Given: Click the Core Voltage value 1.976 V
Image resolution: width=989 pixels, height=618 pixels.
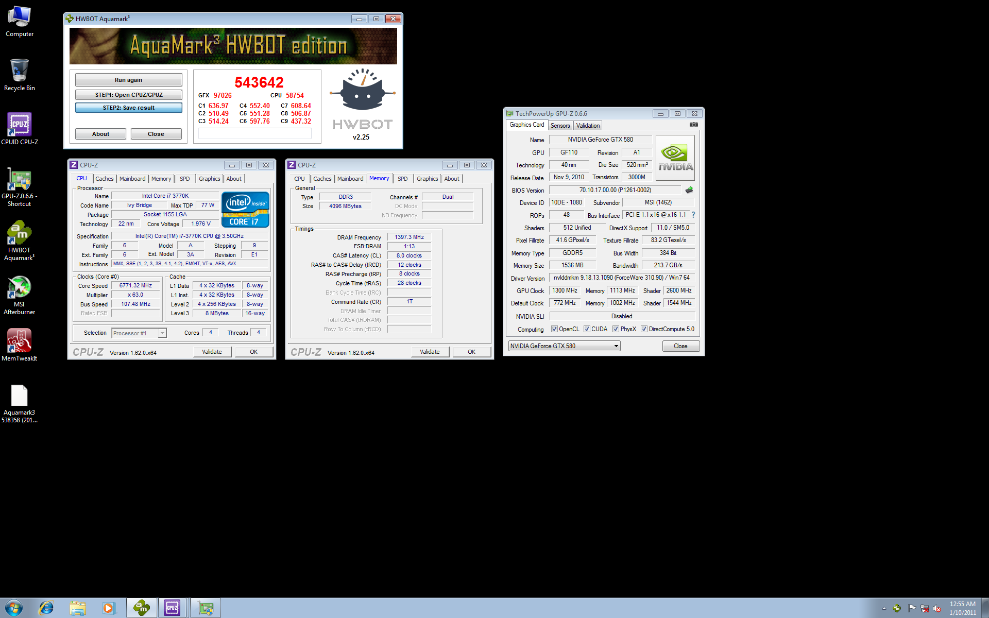Looking at the screenshot, I should pos(201,224).
